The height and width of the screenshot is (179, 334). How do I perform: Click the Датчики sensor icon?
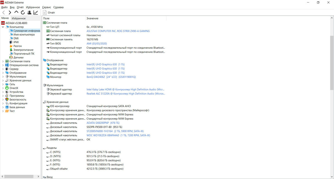pyautogui.click(x=11, y=58)
